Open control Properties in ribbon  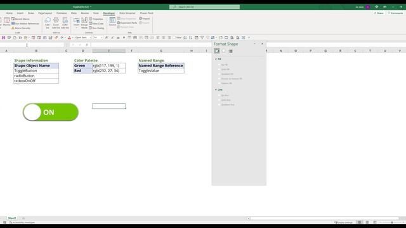tap(96, 19)
